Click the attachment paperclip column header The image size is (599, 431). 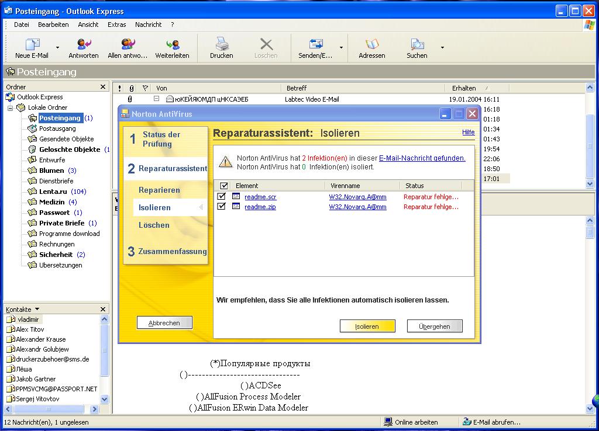coord(132,88)
